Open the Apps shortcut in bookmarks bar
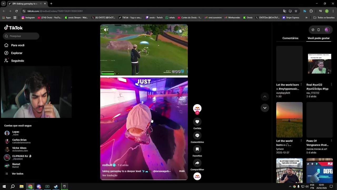Viewport: 337px width, 190px height. pyautogui.click(x=6, y=18)
